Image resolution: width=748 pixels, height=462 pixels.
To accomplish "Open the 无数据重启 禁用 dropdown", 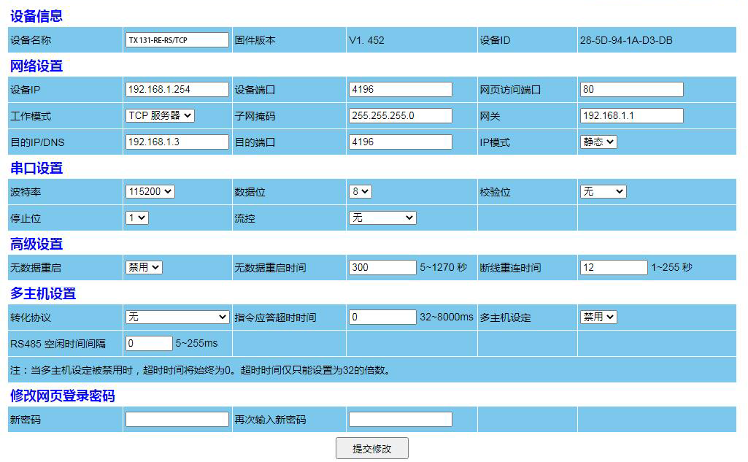I will (144, 267).
